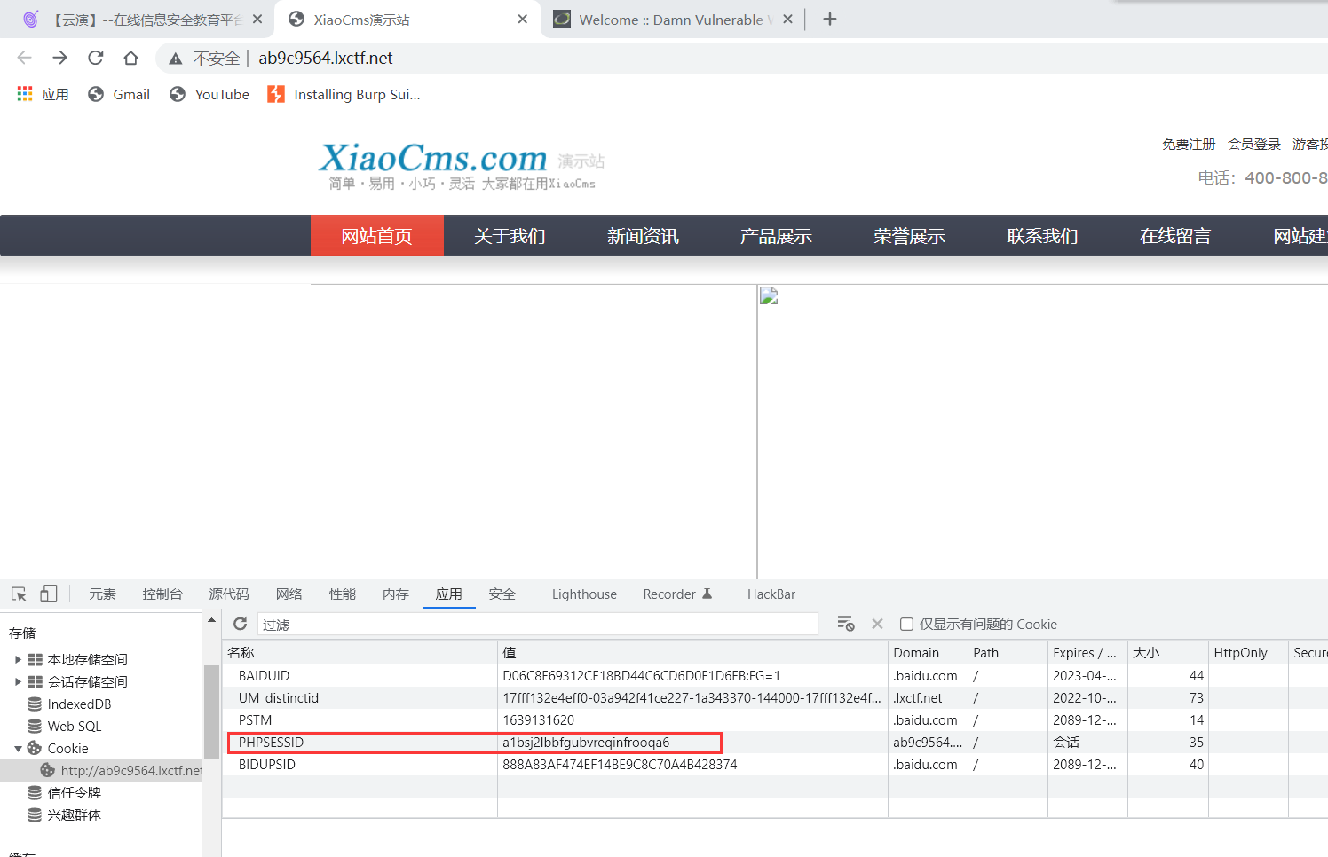This screenshot has height=857, width=1328.
Task: Sort by Expires column header
Action: pyautogui.click(x=1087, y=652)
